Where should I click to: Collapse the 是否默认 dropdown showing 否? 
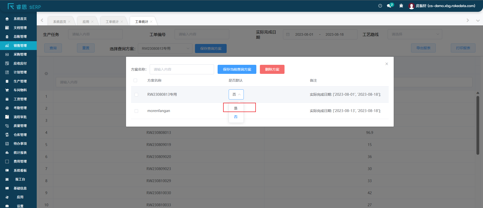(x=236, y=94)
